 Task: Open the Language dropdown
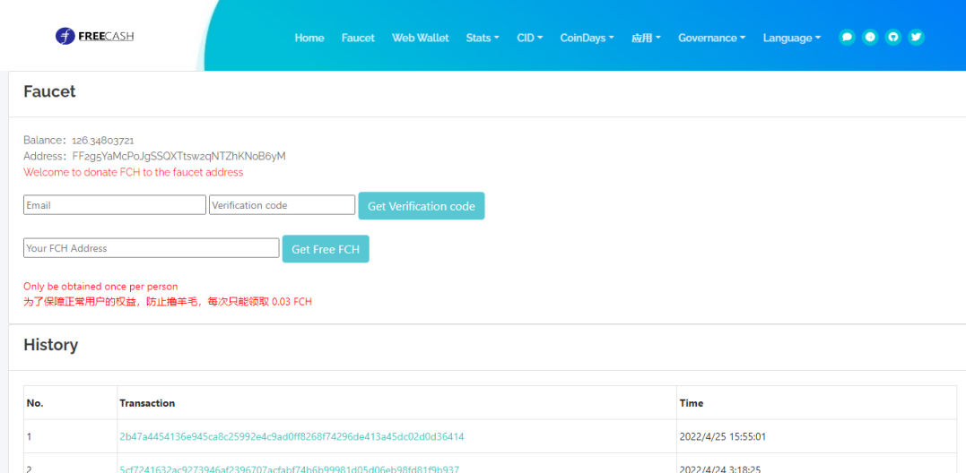click(792, 38)
